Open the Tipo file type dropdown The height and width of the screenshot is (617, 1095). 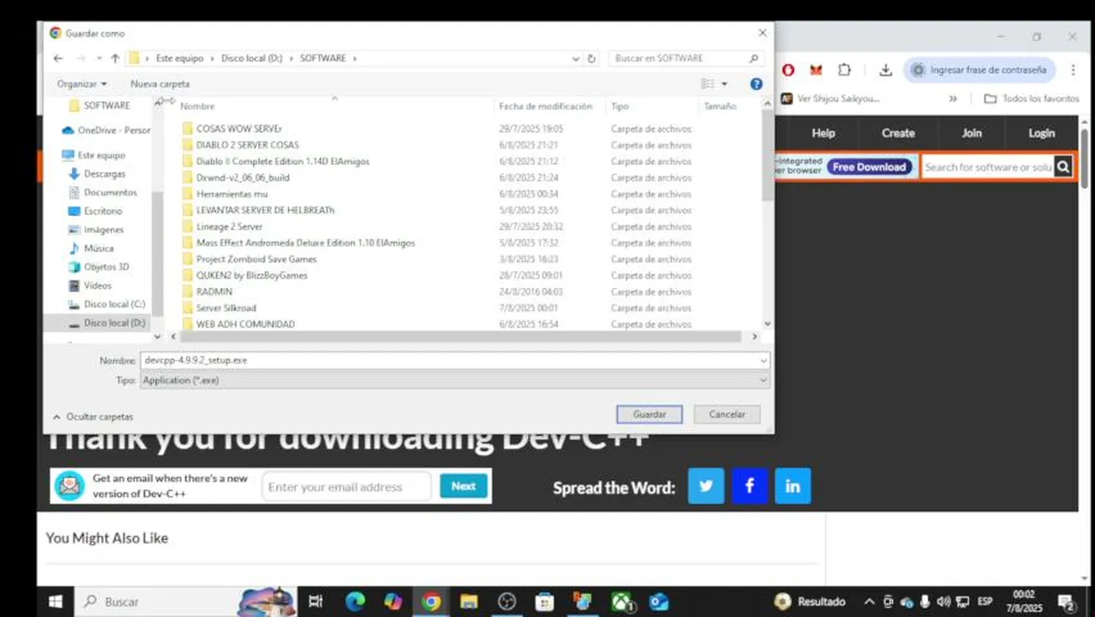pyautogui.click(x=455, y=380)
